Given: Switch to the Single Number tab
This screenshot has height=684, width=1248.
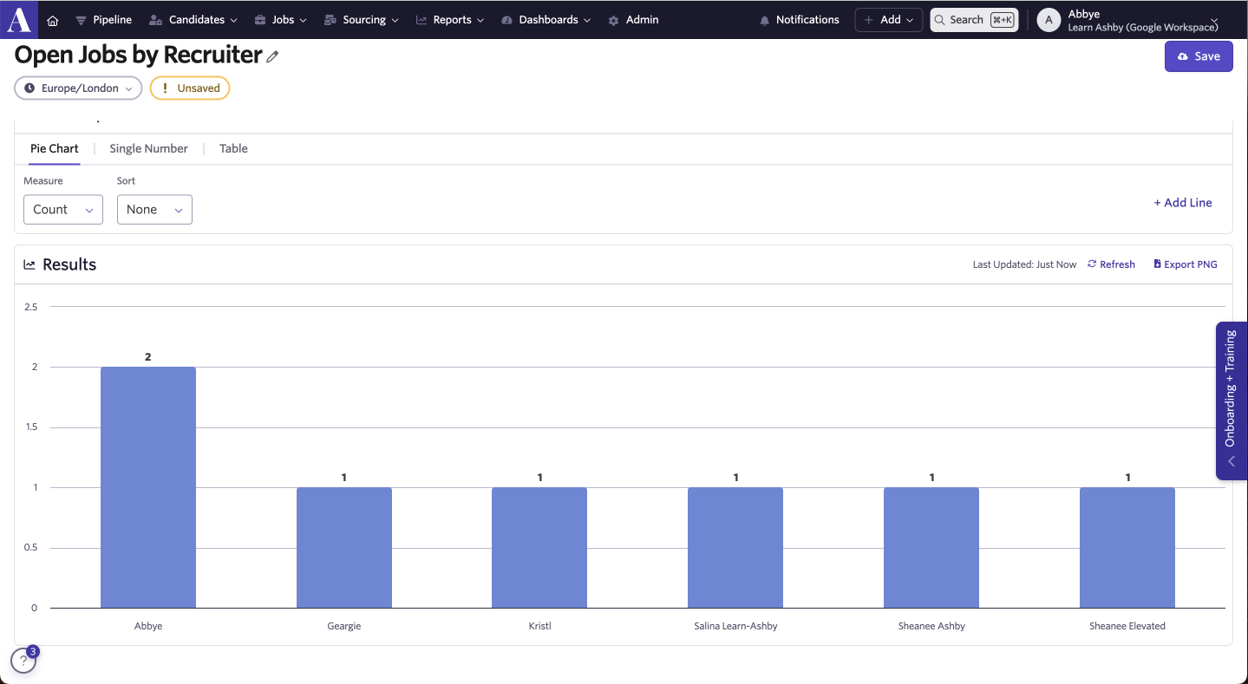Looking at the screenshot, I should [x=148, y=149].
